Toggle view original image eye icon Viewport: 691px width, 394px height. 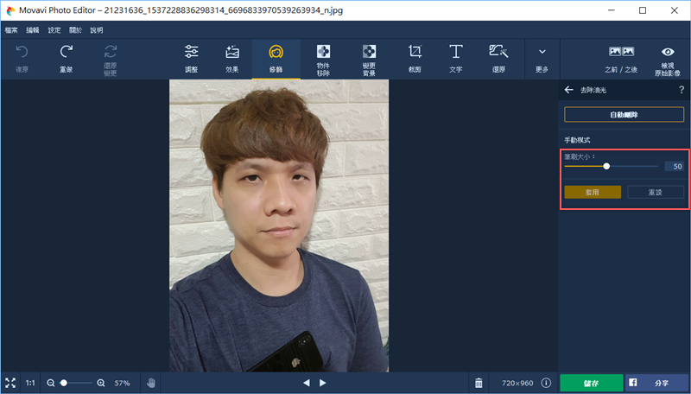pos(668,52)
